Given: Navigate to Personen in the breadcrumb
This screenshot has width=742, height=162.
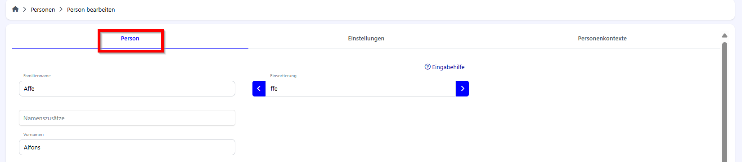Looking at the screenshot, I should point(43,9).
